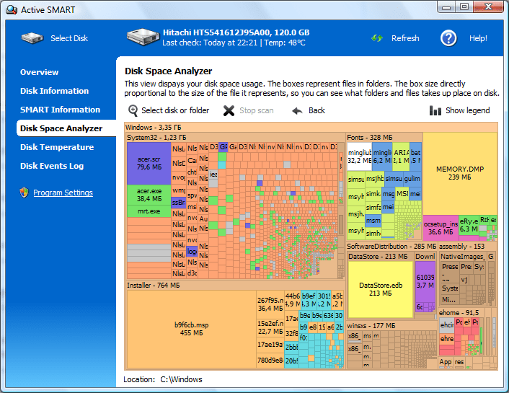Open the Overview section
The height and width of the screenshot is (393, 509).
(39, 72)
